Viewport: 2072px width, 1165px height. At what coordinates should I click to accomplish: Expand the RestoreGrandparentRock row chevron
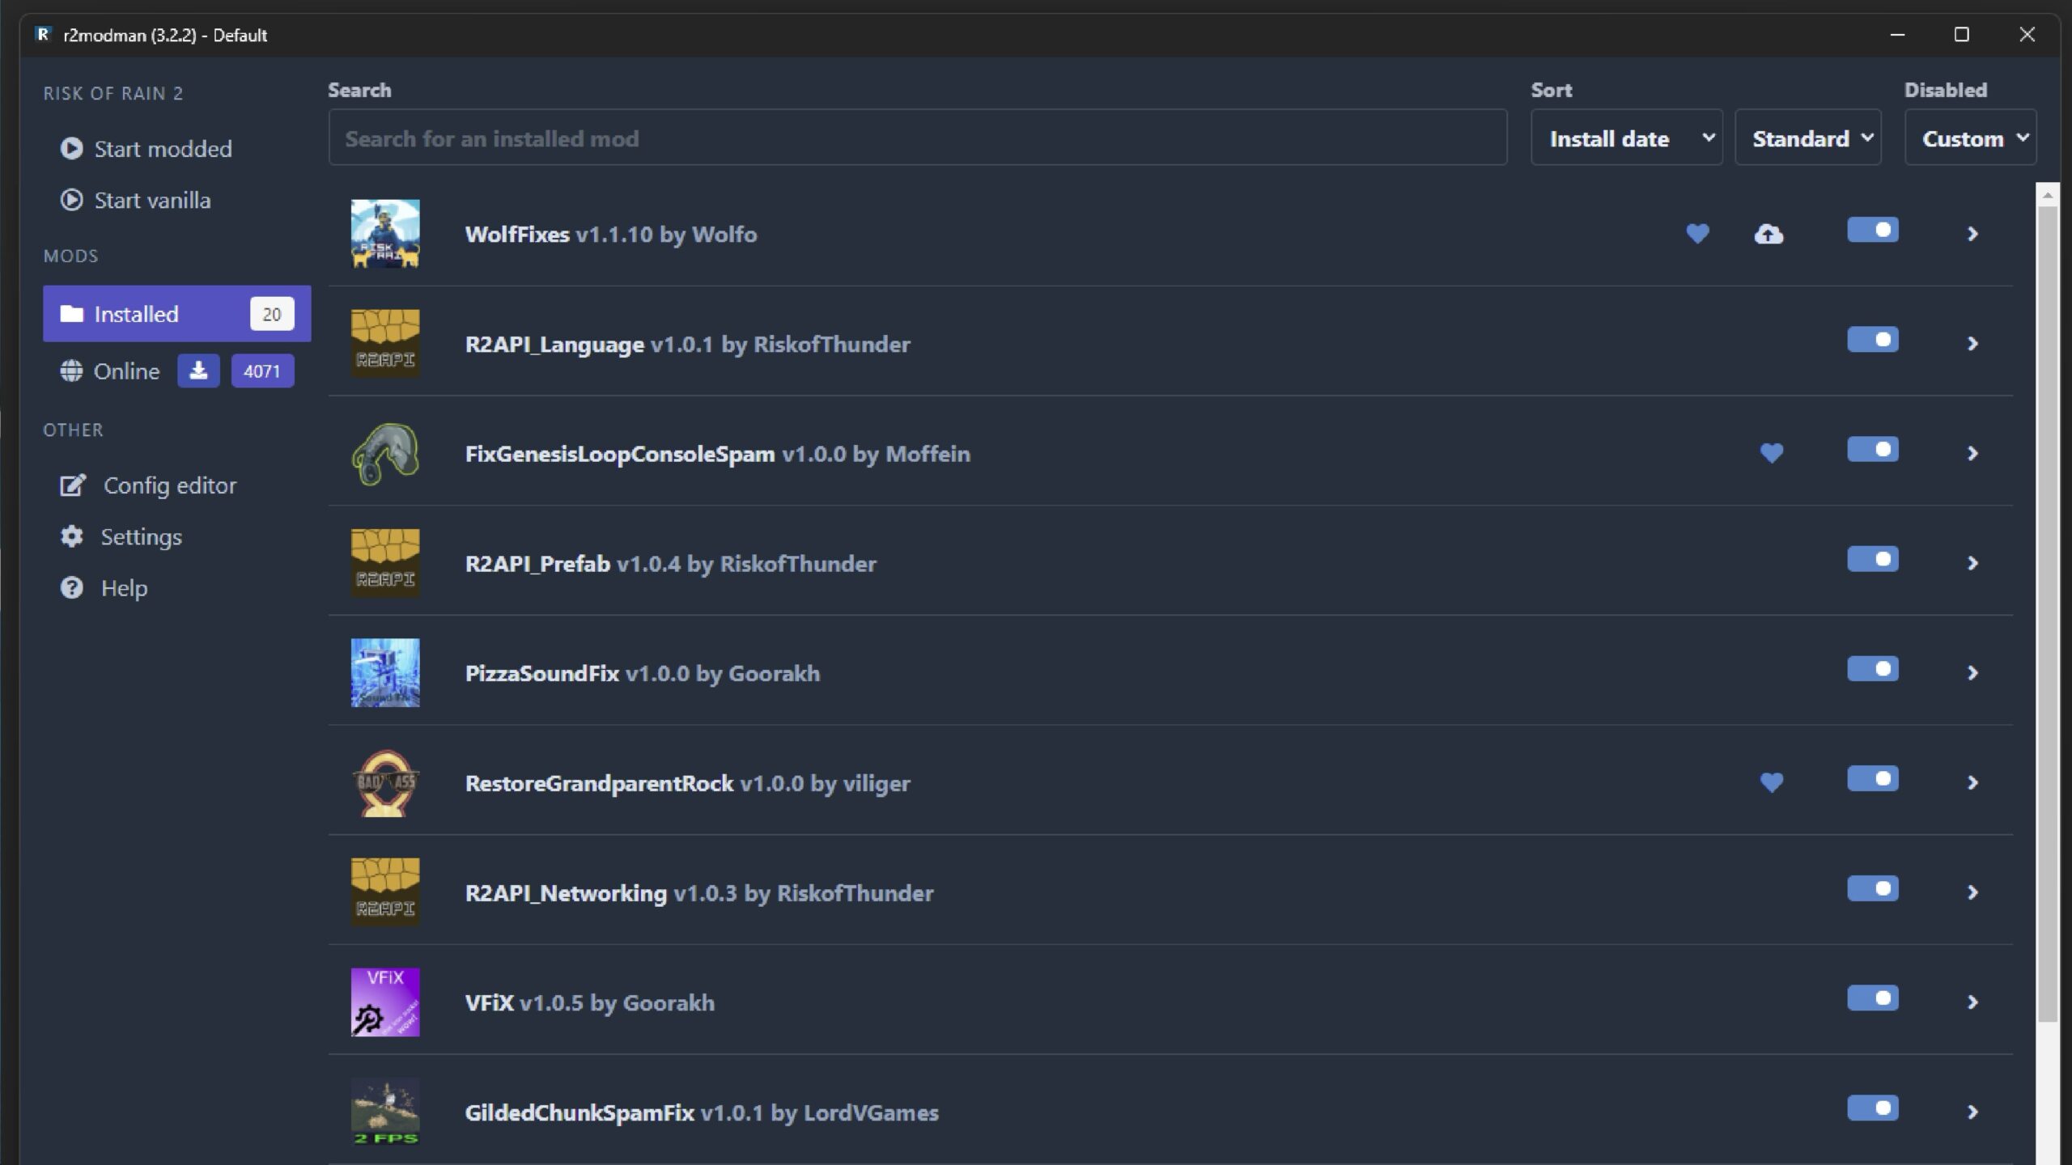(1972, 782)
